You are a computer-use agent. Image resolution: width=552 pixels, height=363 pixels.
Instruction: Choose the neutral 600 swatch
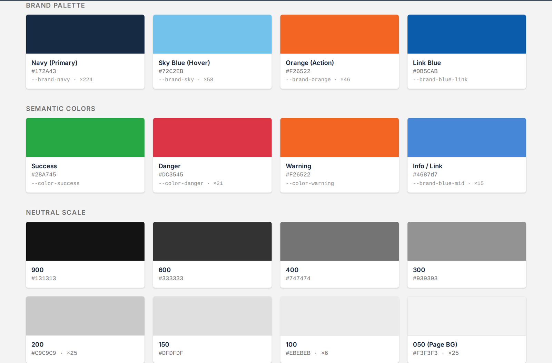tap(212, 241)
